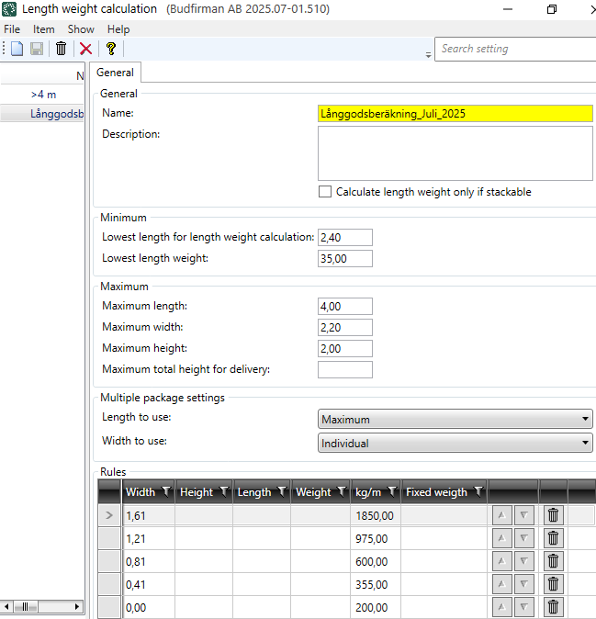596x619 pixels.
Task: Switch to the General tab
Action: [116, 73]
